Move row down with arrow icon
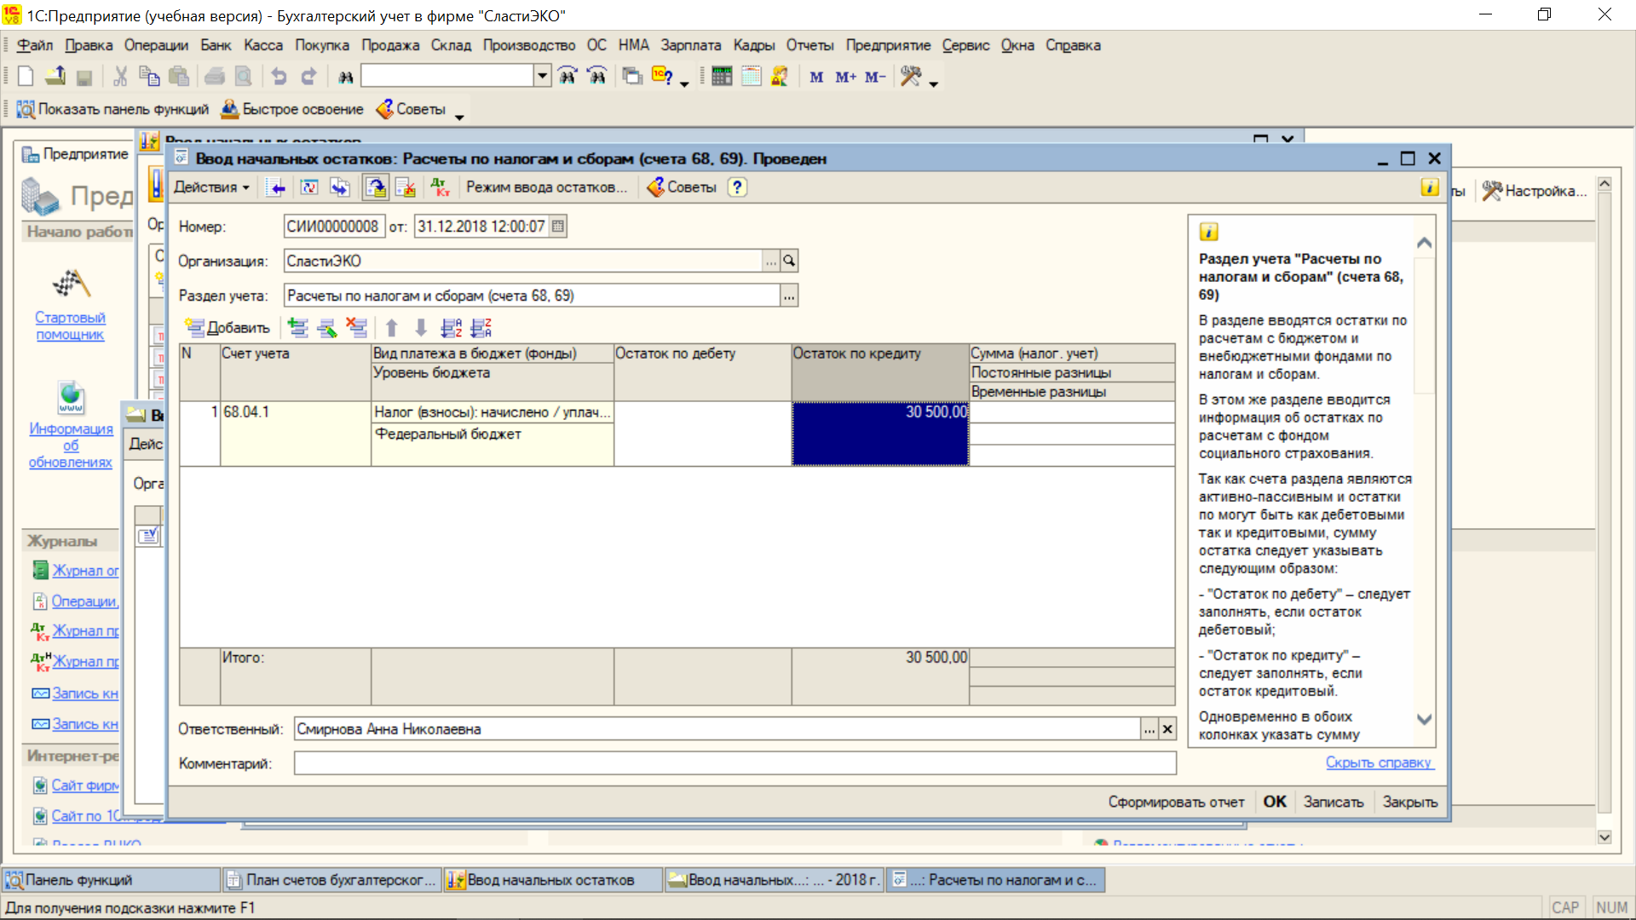 pos(421,328)
